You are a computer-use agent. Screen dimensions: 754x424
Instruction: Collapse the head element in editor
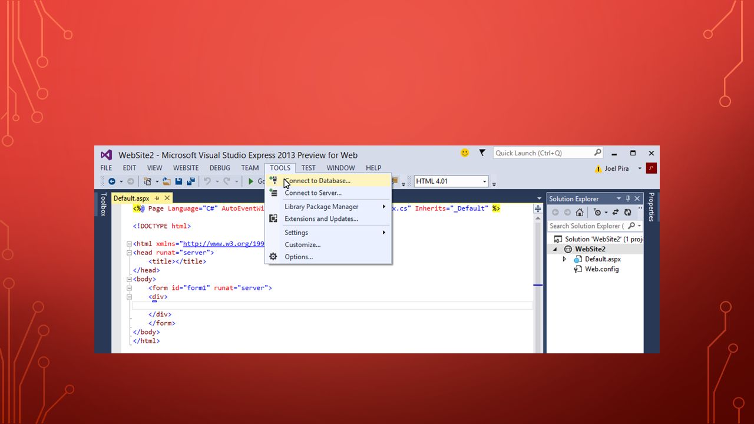pyautogui.click(x=129, y=253)
